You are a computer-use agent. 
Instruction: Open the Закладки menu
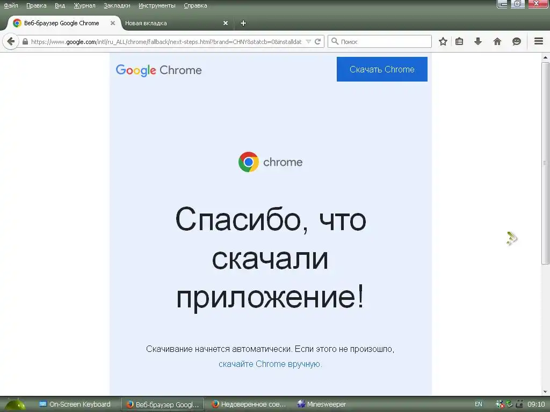tap(117, 5)
